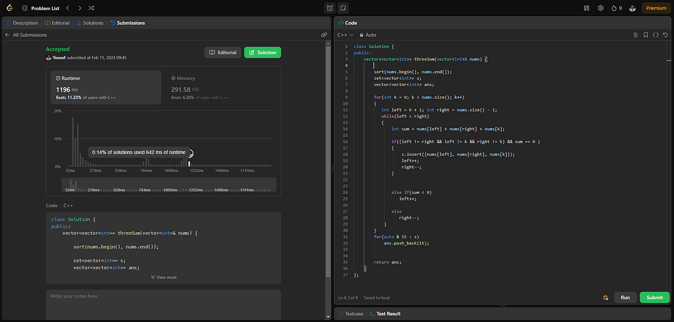
Task: Open the debugger icon beside Run
Action: pos(606,298)
